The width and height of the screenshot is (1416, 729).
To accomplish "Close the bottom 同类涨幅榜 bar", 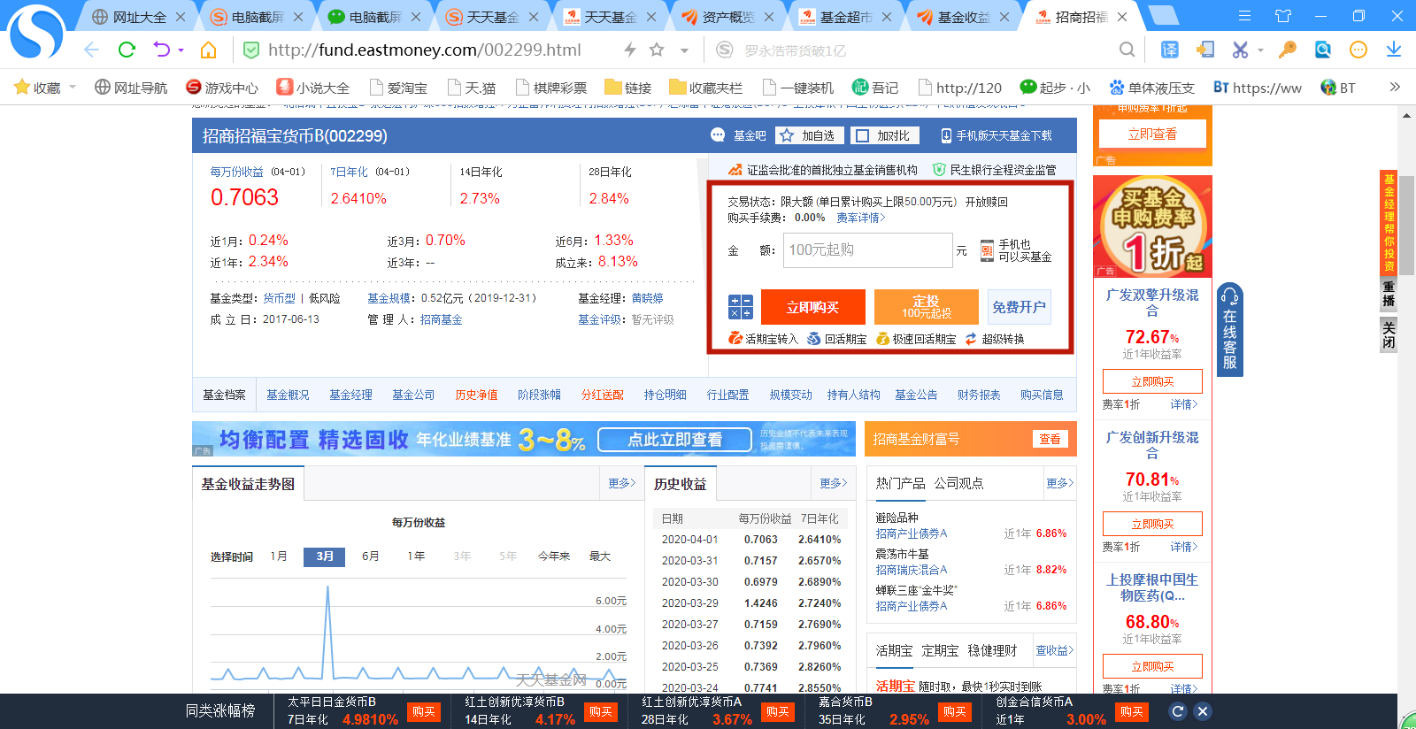I will pyautogui.click(x=1202, y=711).
